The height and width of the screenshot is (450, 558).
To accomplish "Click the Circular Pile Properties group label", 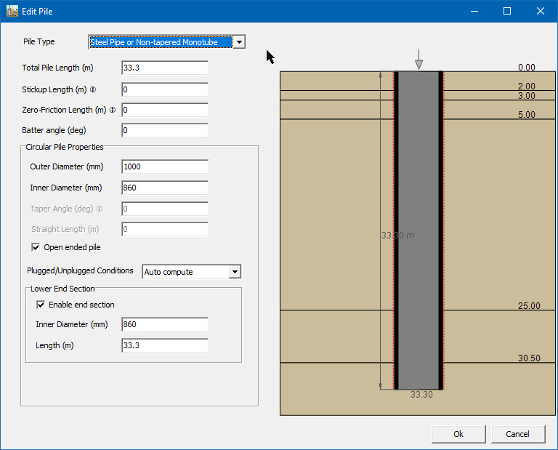I will (x=65, y=147).
